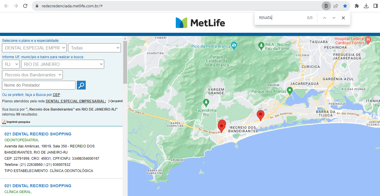Click the VARGEM GRANDE map label
The width and height of the screenshot is (380, 196).
216,91
